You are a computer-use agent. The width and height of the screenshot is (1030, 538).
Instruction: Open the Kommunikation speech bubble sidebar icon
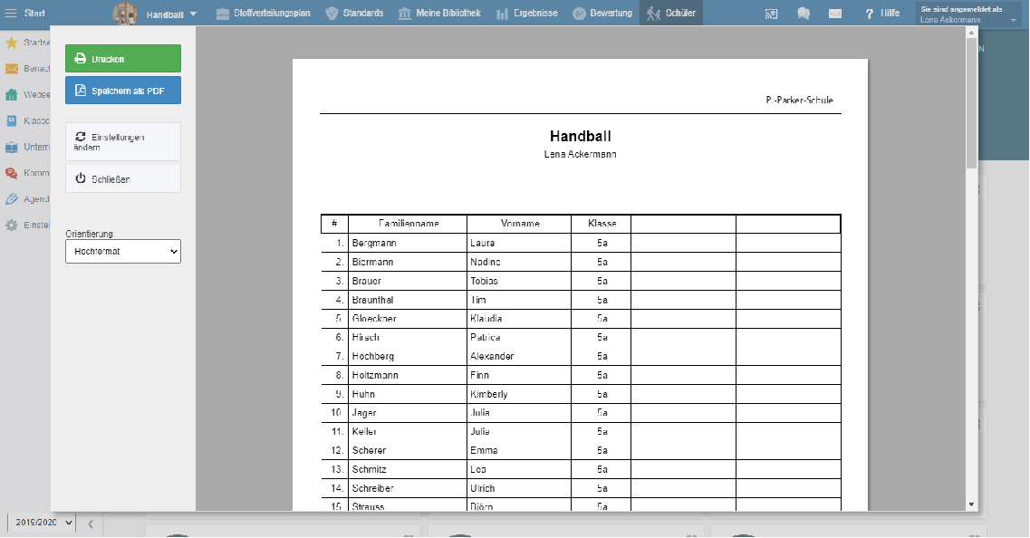[11, 173]
